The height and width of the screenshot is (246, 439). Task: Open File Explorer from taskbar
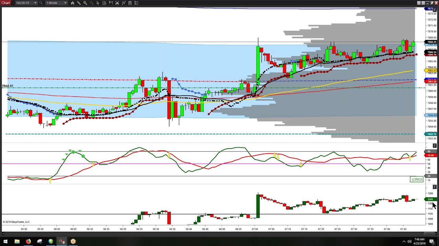pyautogui.click(x=17, y=242)
